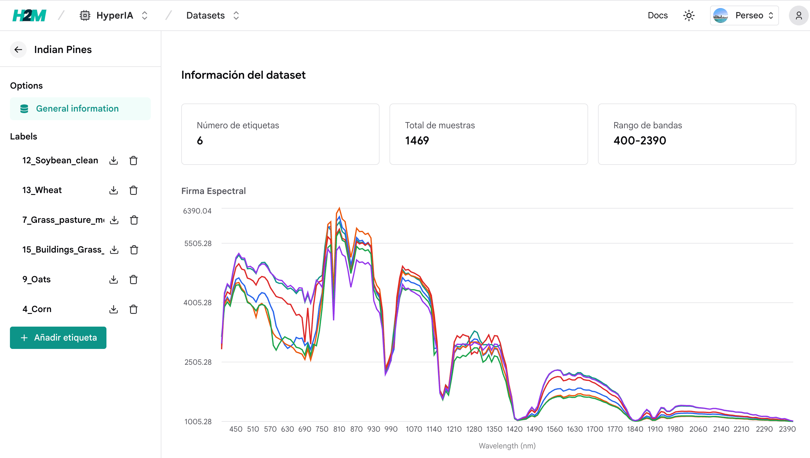Screen dimensions: 810x458
Task: Download the 7_Grass_pasture label
Action: point(114,220)
